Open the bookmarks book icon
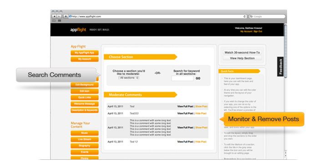 tap(54, 20)
